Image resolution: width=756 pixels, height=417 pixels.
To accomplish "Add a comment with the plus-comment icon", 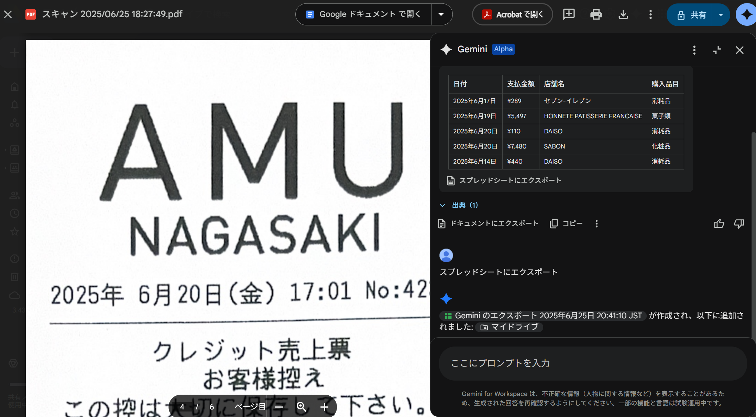I will click(569, 14).
